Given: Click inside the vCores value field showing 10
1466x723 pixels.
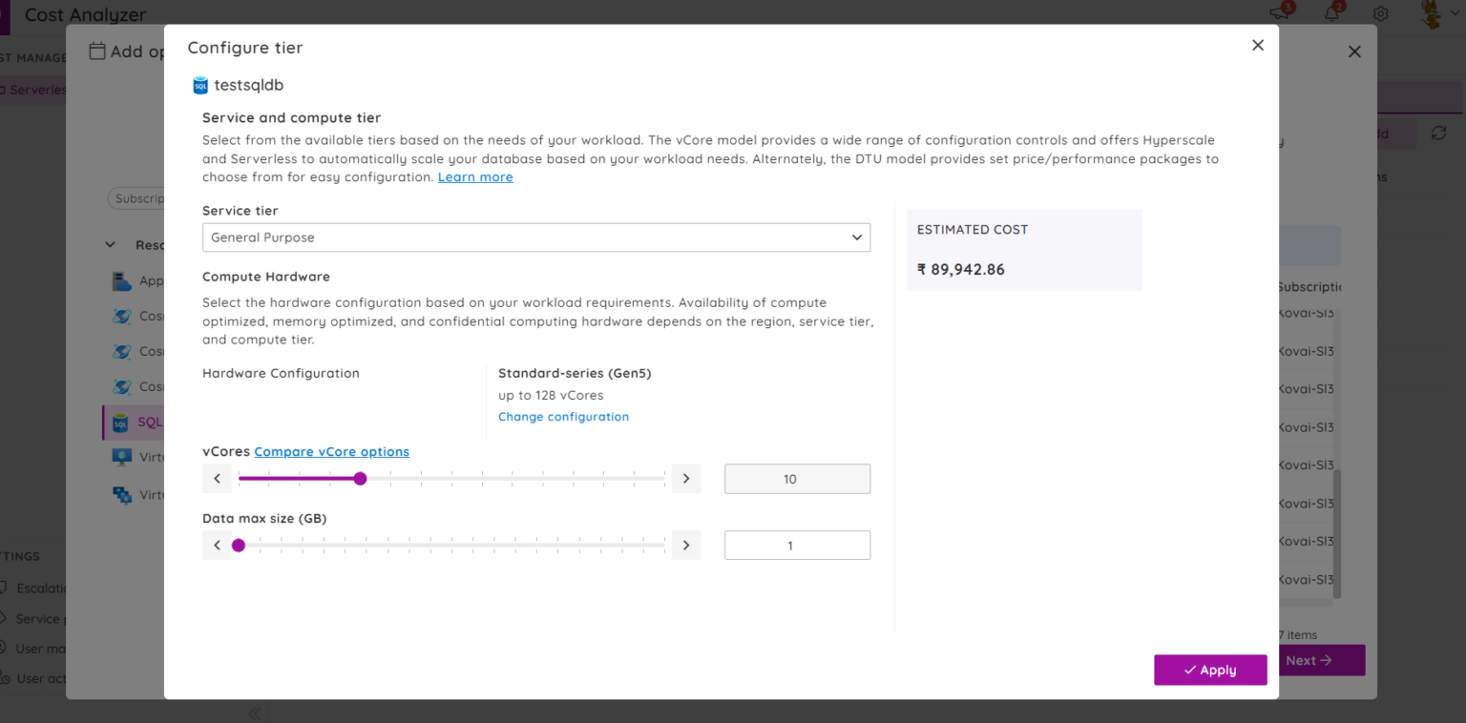Looking at the screenshot, I should [x=797, y=478].
